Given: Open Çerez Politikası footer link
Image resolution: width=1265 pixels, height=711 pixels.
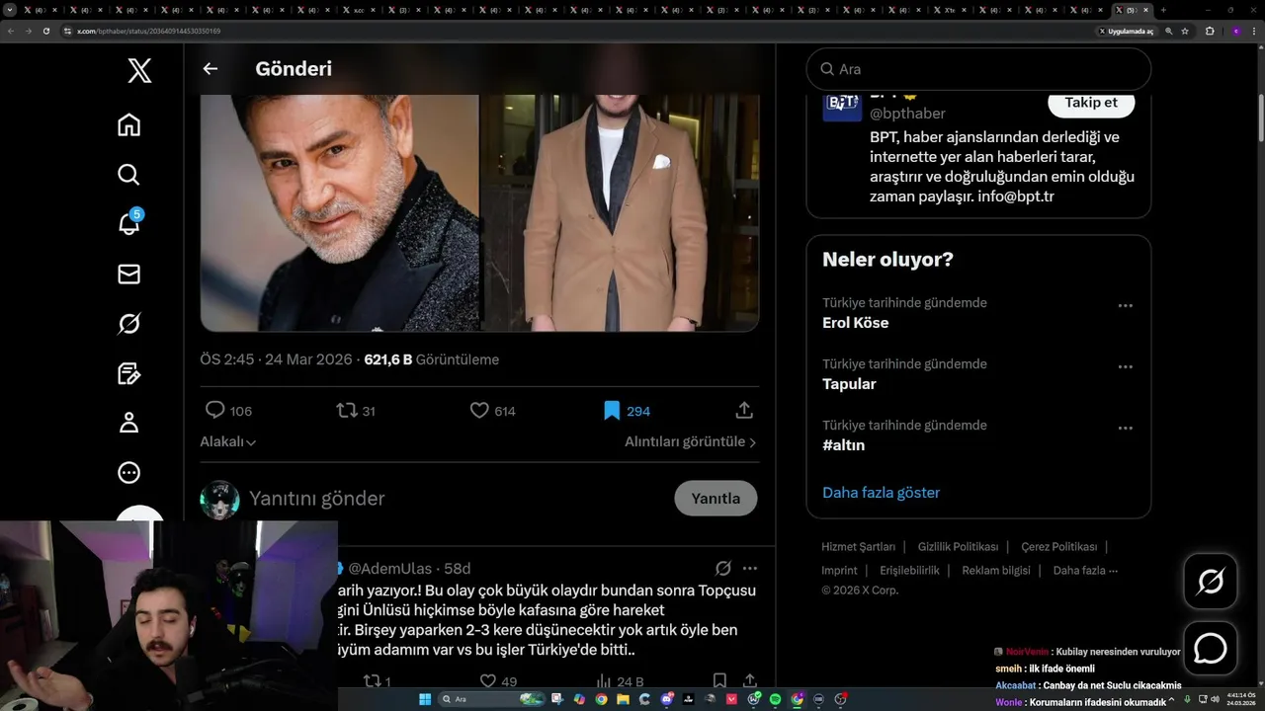Looking at the screenshot, I should coord(1058,546).
